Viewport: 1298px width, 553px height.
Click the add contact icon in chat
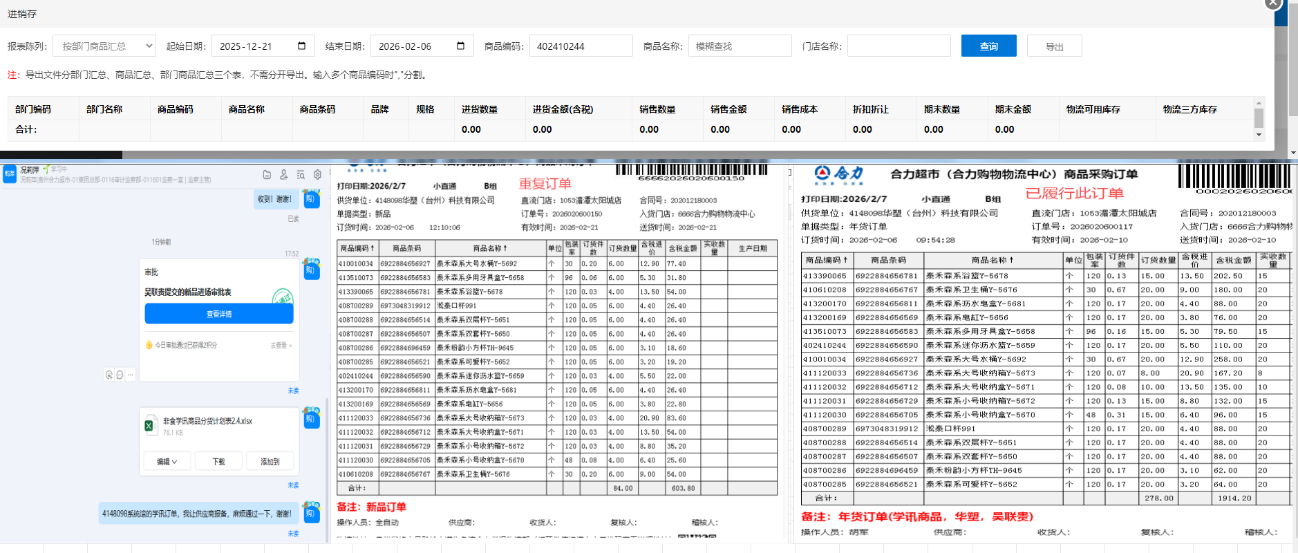coord(283,175)
